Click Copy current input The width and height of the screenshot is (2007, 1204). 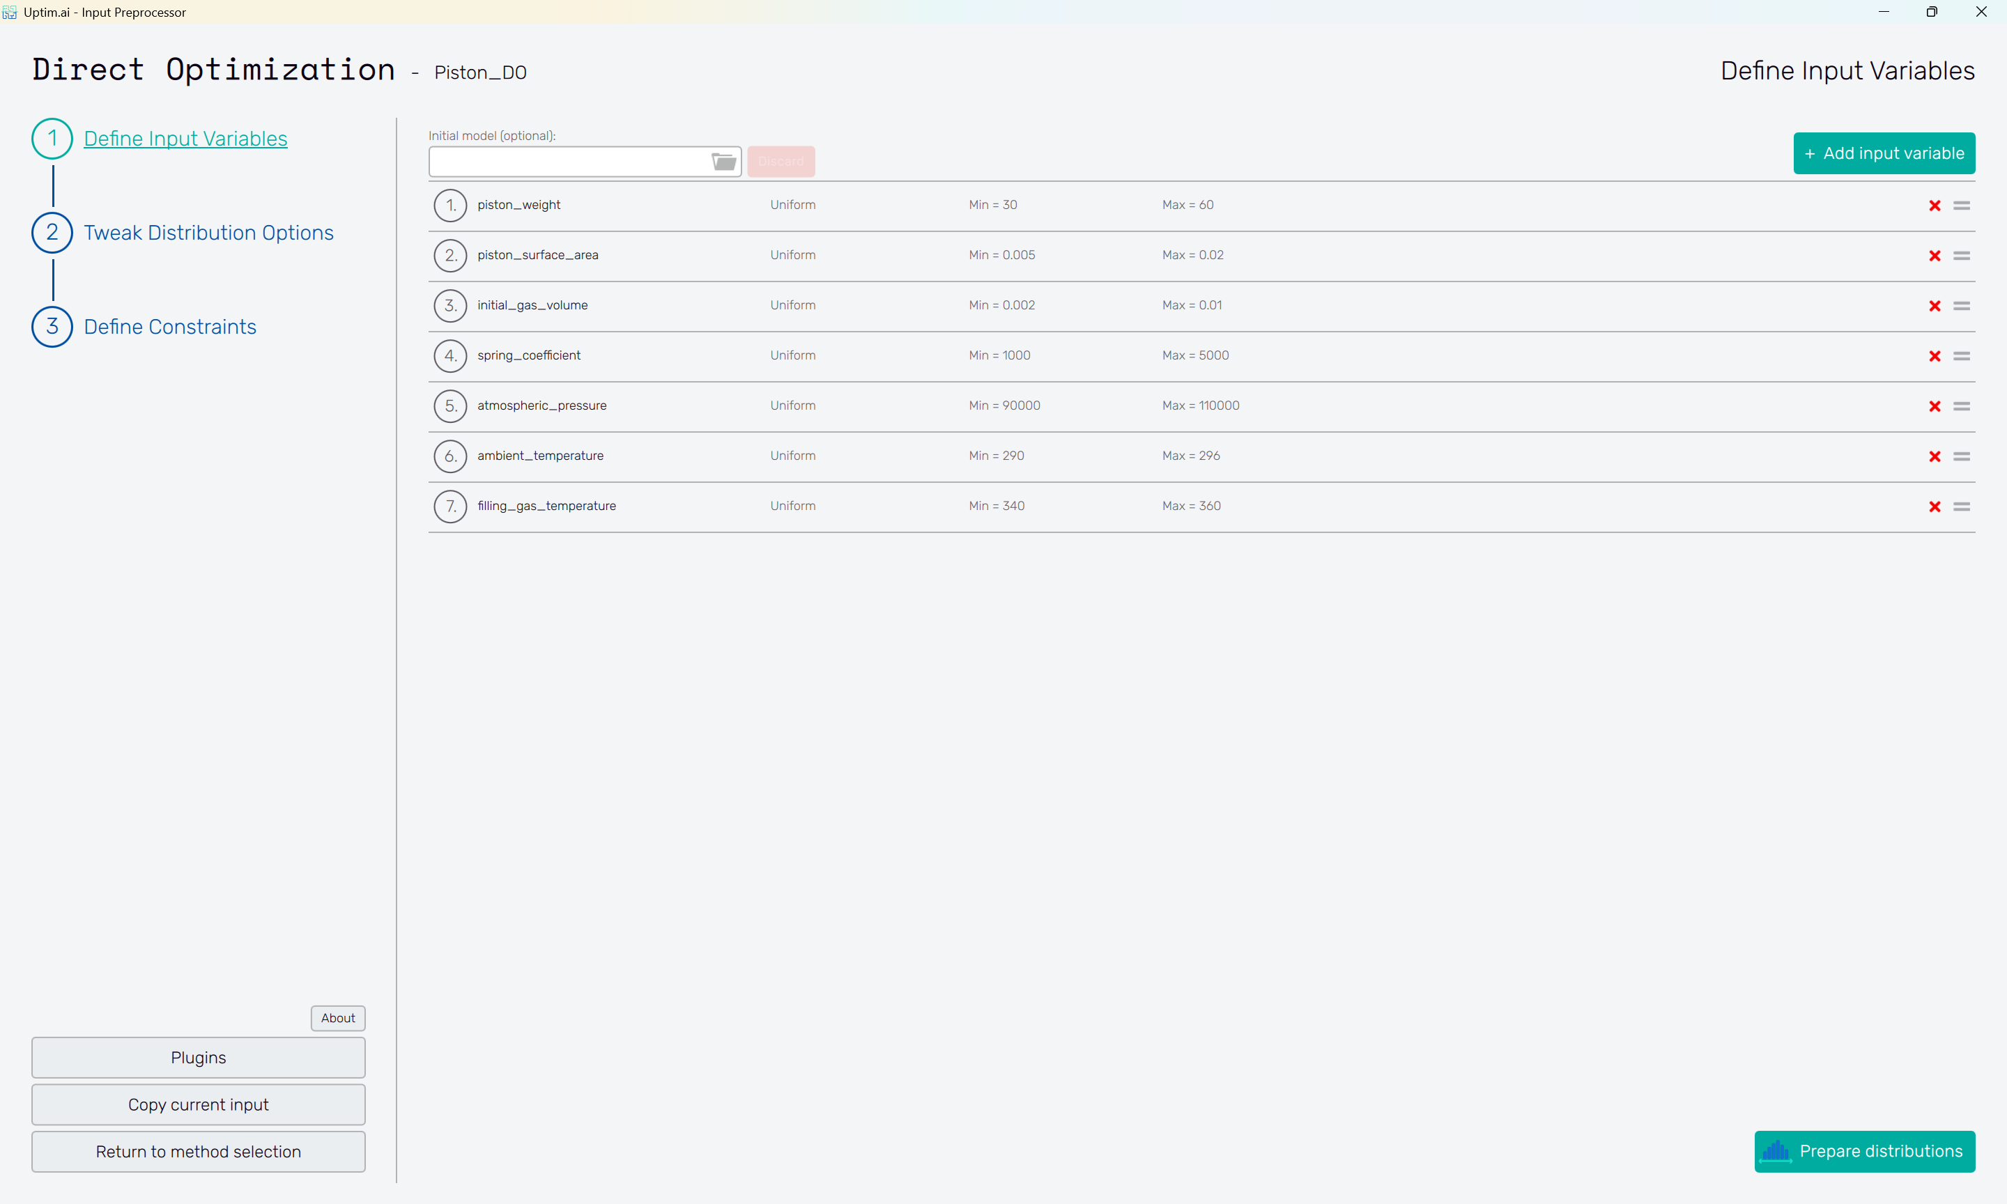(198, 1105)
